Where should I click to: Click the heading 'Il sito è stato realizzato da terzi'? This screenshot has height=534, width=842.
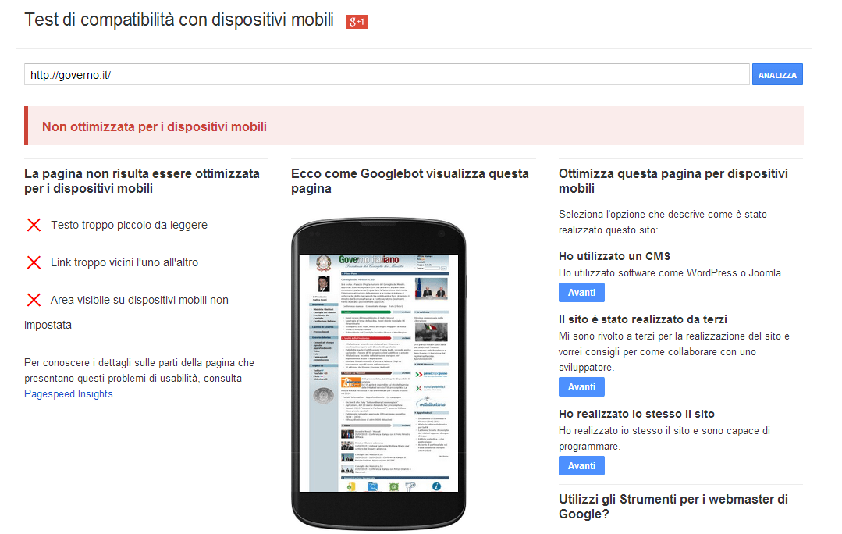coord(643,319)
